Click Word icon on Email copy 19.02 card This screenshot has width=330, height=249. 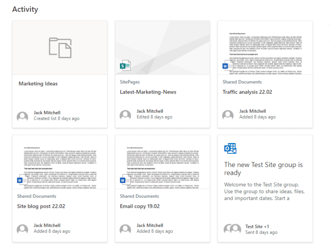click(x=125, y=179)
